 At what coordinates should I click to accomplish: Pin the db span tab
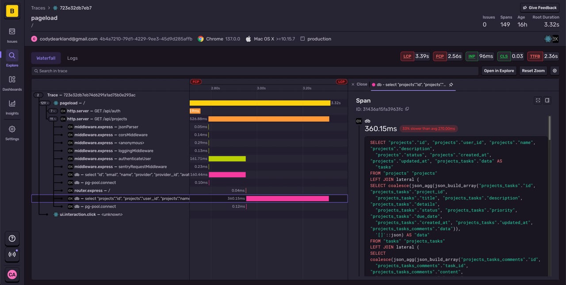pos(451,84)
